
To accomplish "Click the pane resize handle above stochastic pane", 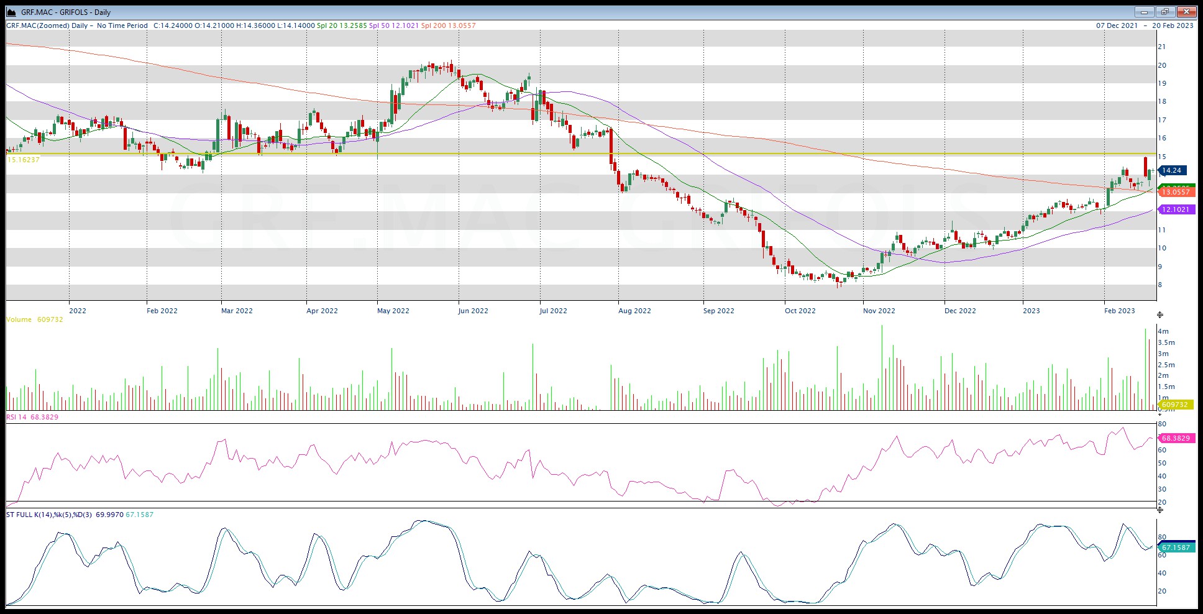I will [1160, 510].
